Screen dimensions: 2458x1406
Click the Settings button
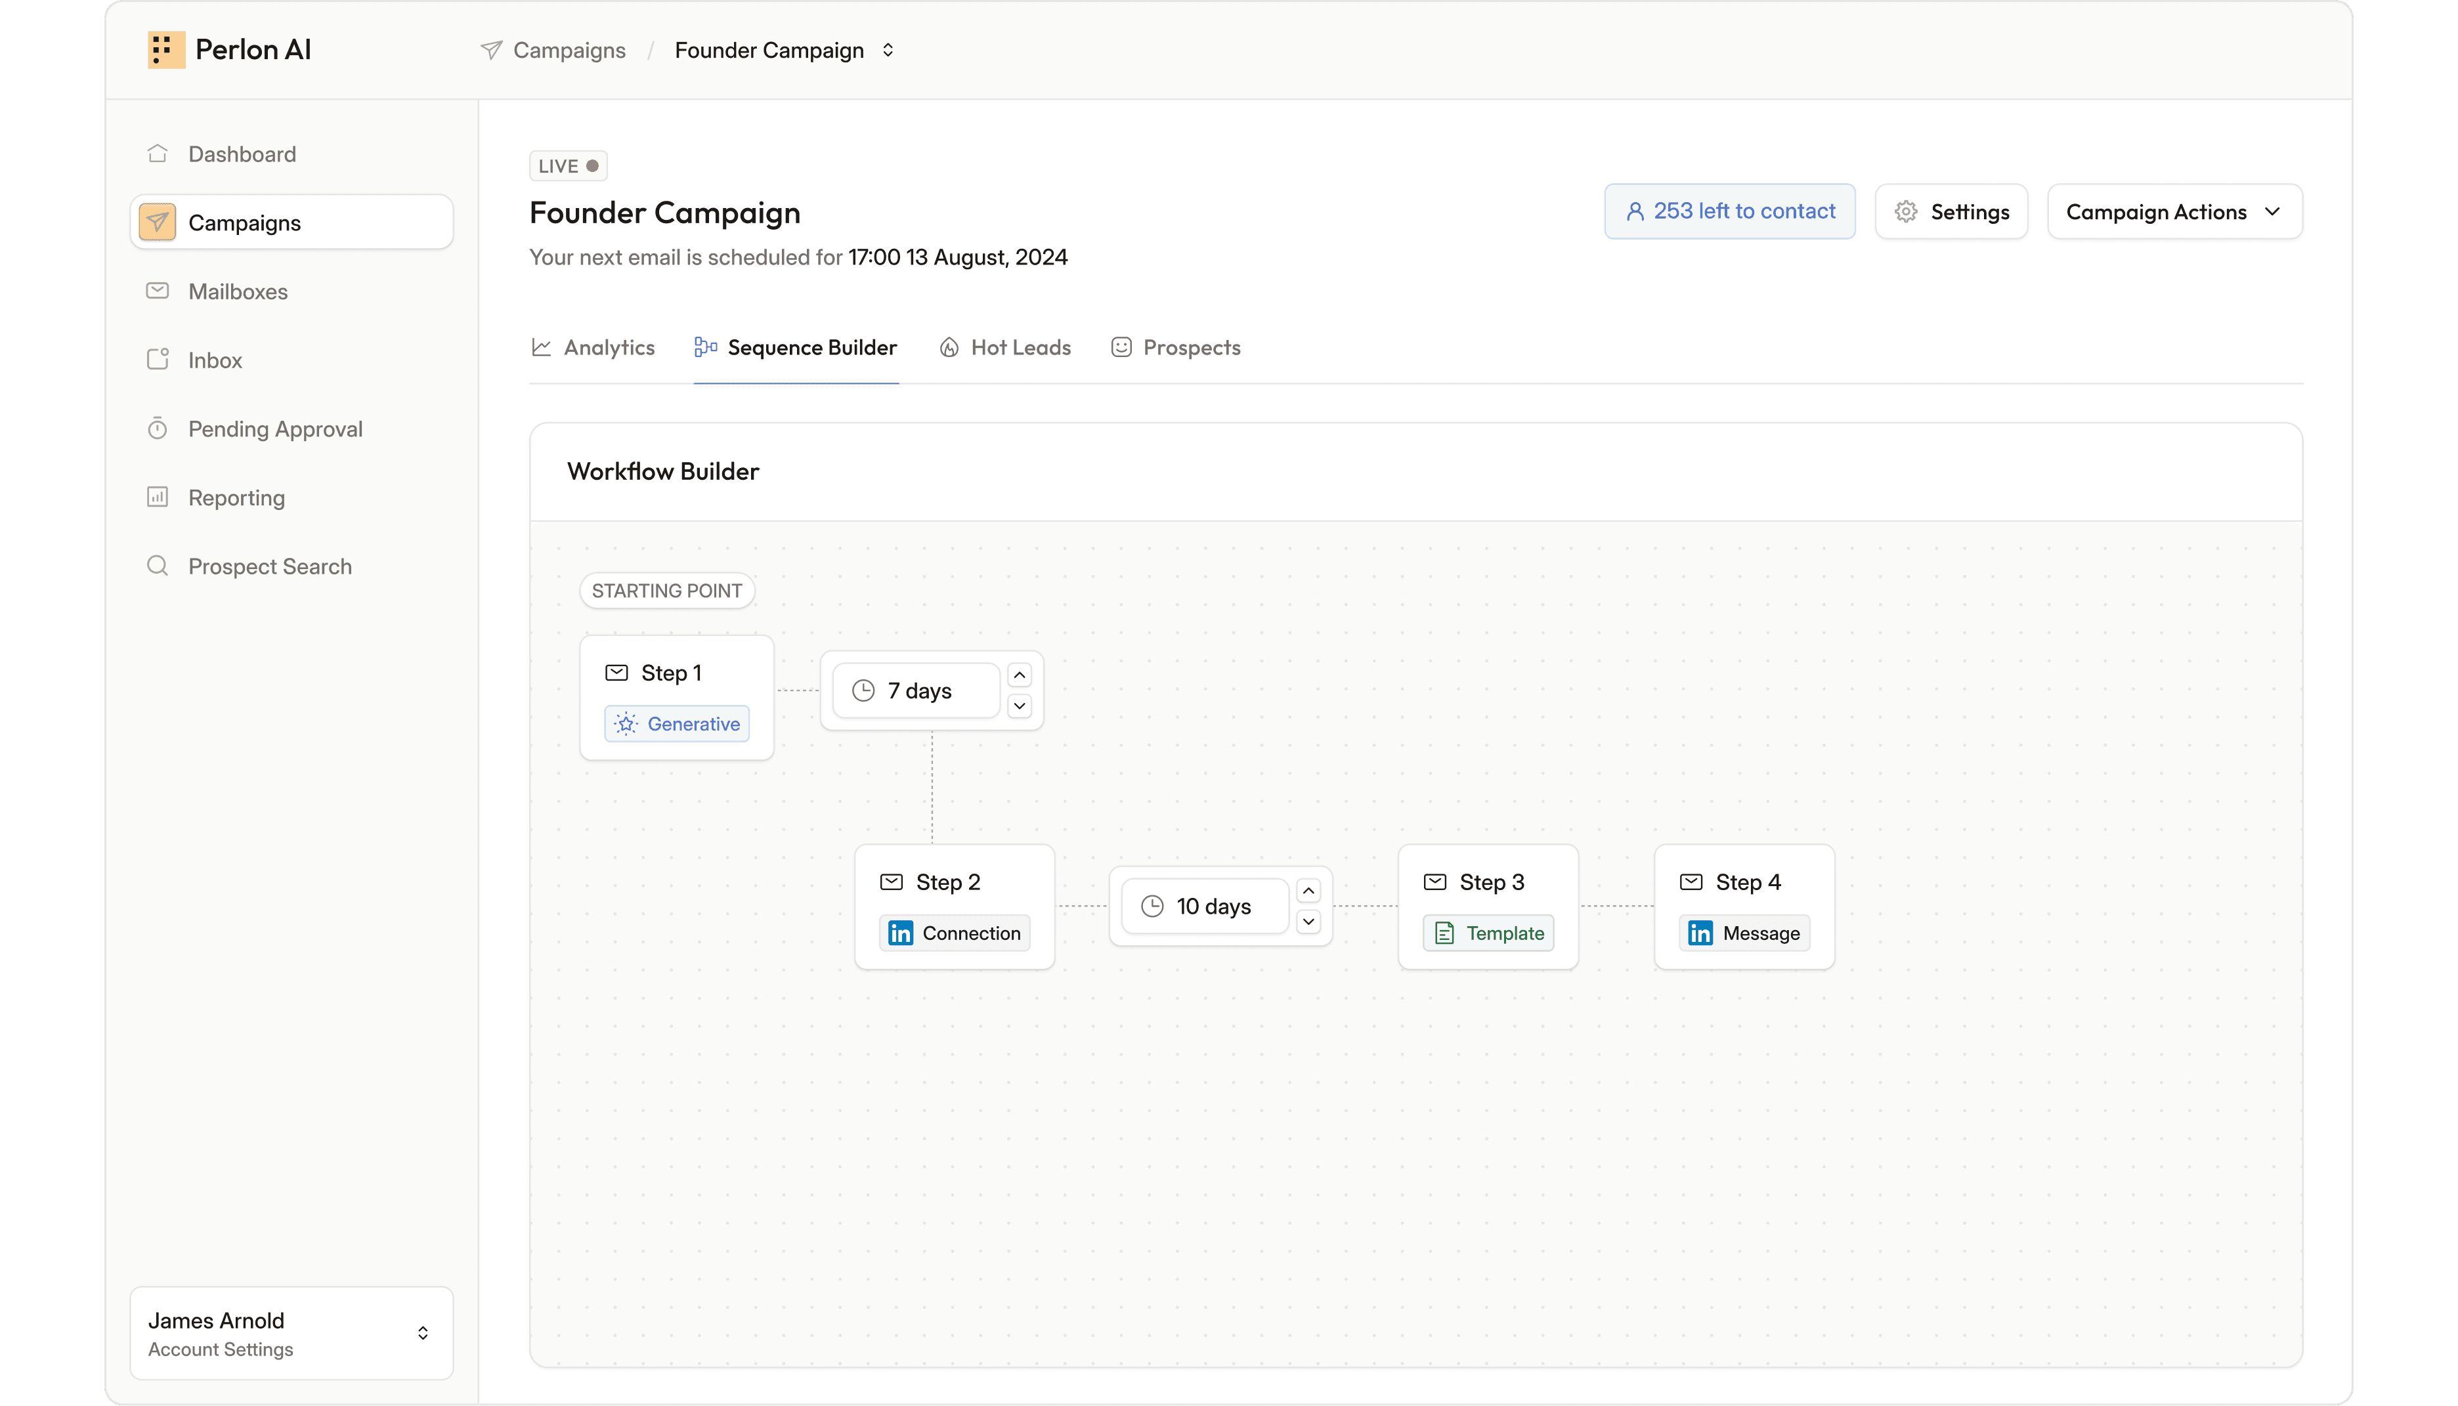coord(1951,211)
